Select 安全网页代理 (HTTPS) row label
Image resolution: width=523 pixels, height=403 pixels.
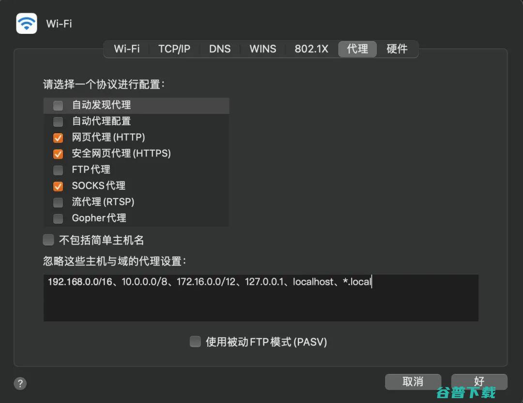click(122, 154)
